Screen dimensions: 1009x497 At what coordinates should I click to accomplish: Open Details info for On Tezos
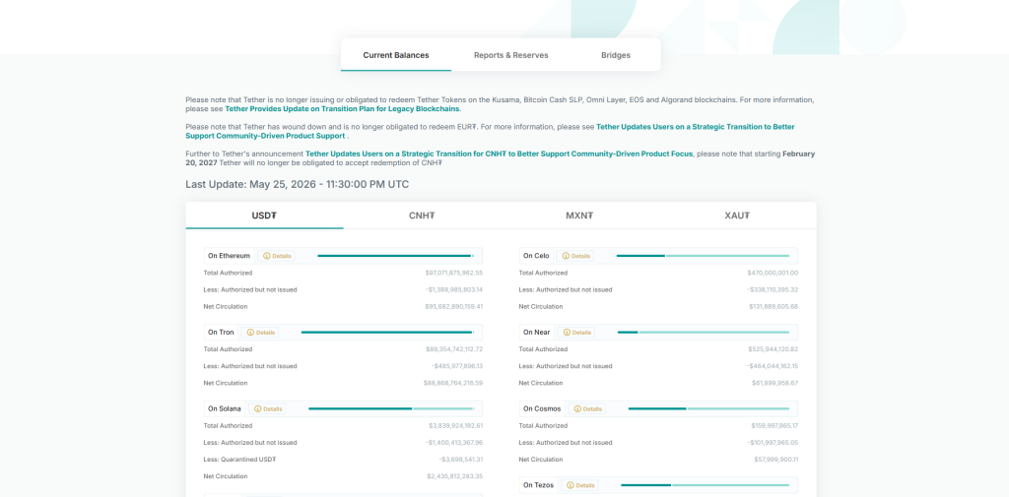pos(579,485)
